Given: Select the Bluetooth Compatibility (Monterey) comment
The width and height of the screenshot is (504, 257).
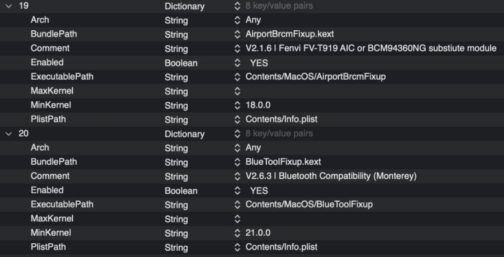Looking at the screenshot, I should [331, 176].
